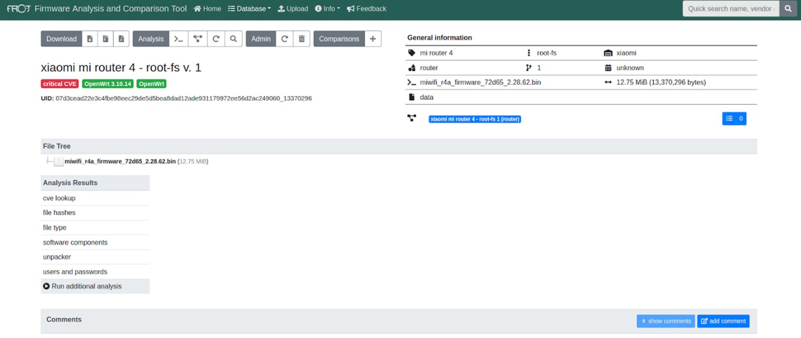Click the calendar icon beside unknown
Image resolution: width=801 pixels, height=338 pixels.
point(608,68)
